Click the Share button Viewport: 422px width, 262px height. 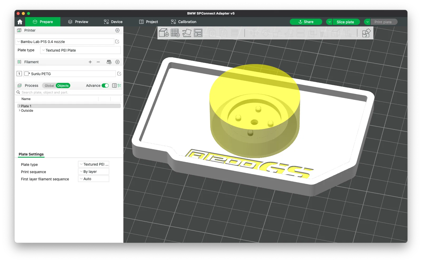[306, 22]
